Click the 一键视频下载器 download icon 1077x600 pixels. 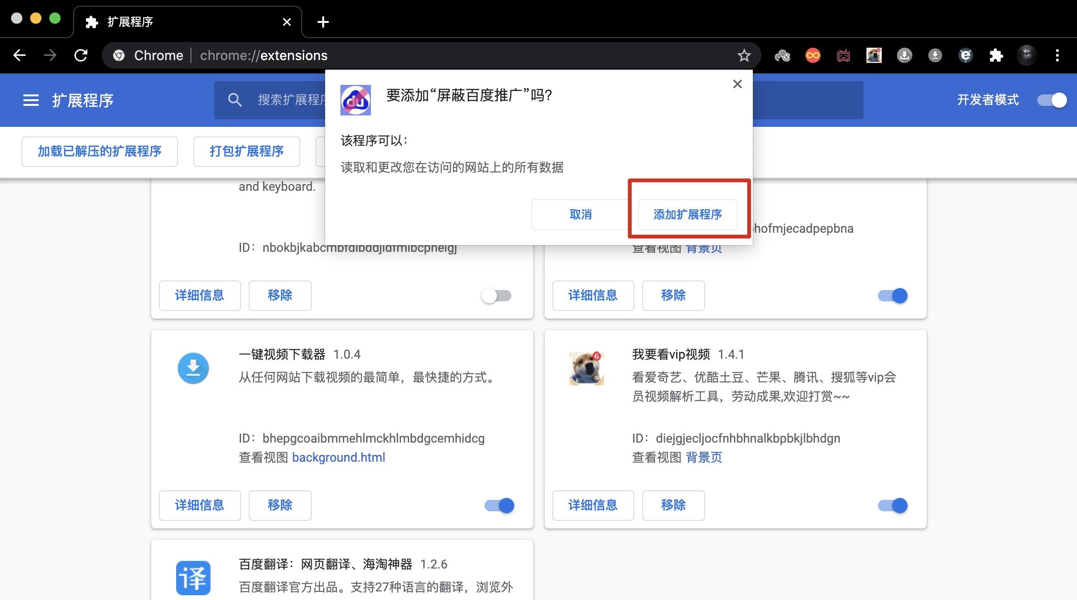coord(193,368)
